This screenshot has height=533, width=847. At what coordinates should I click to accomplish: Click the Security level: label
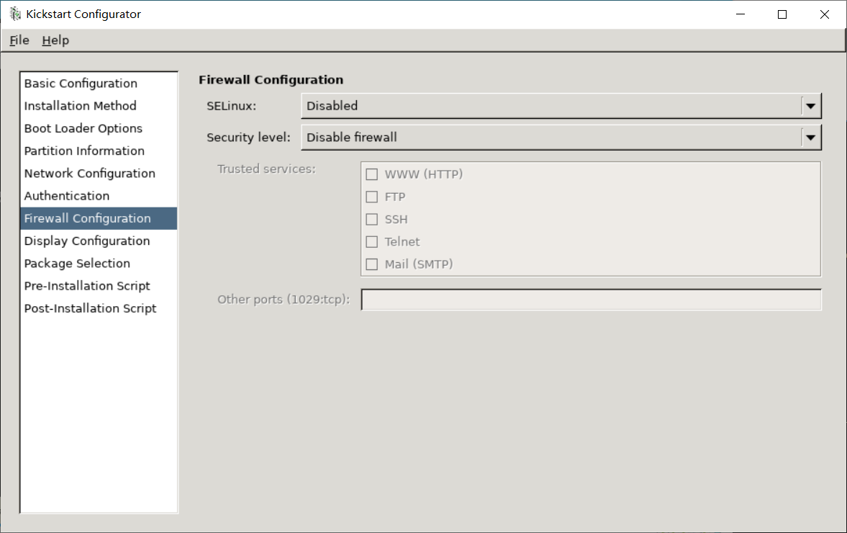(248, 138)
